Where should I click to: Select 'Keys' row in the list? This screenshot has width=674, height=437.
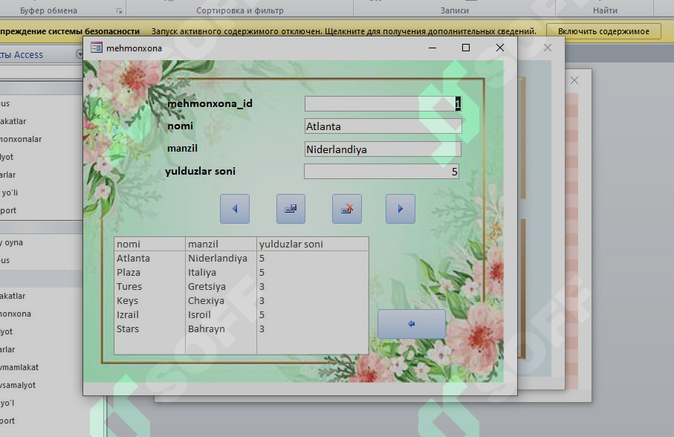click(x=242, y=301)
